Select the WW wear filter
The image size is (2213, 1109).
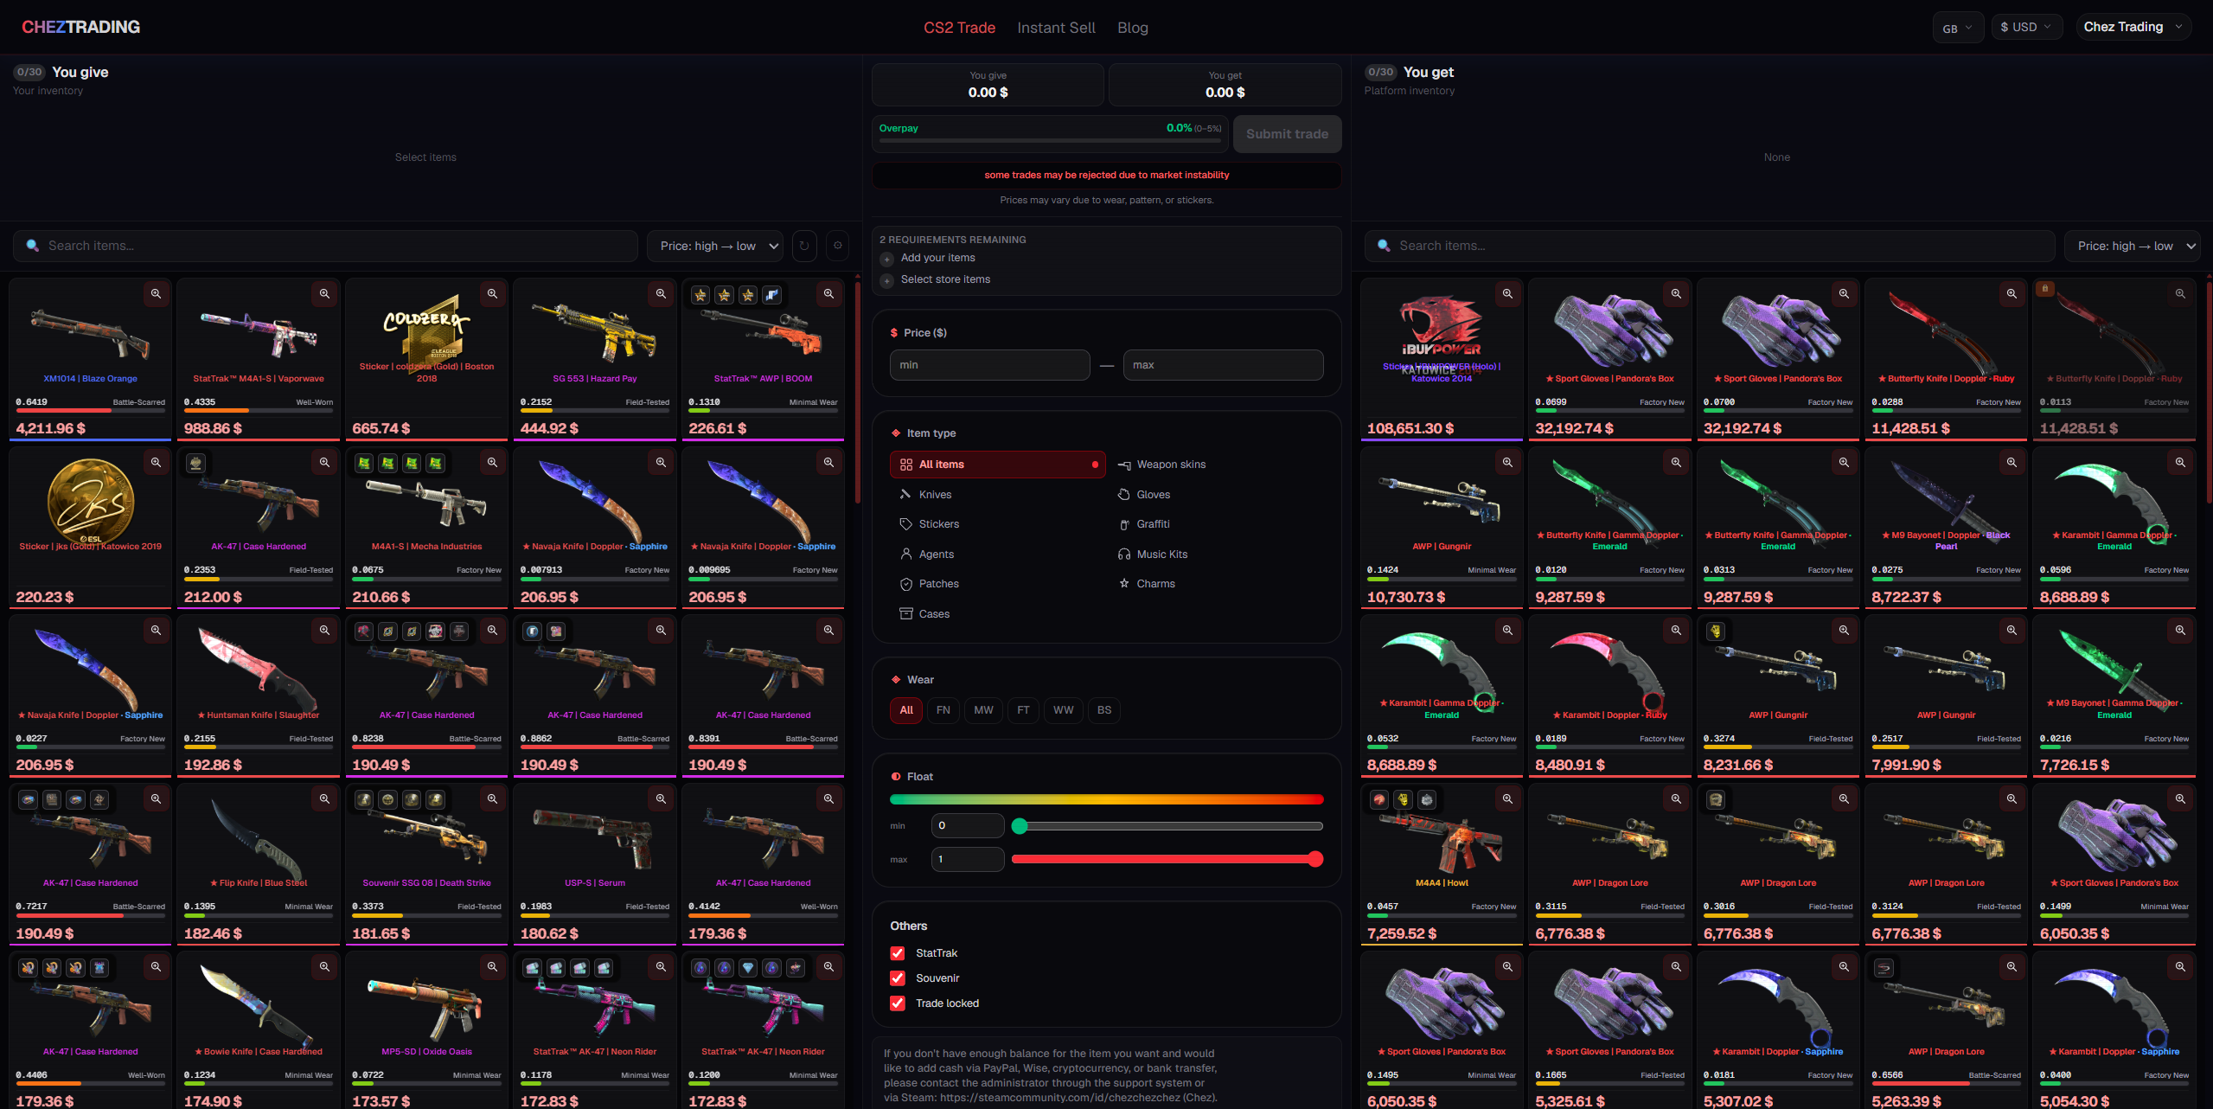(x=1063, y=710)
